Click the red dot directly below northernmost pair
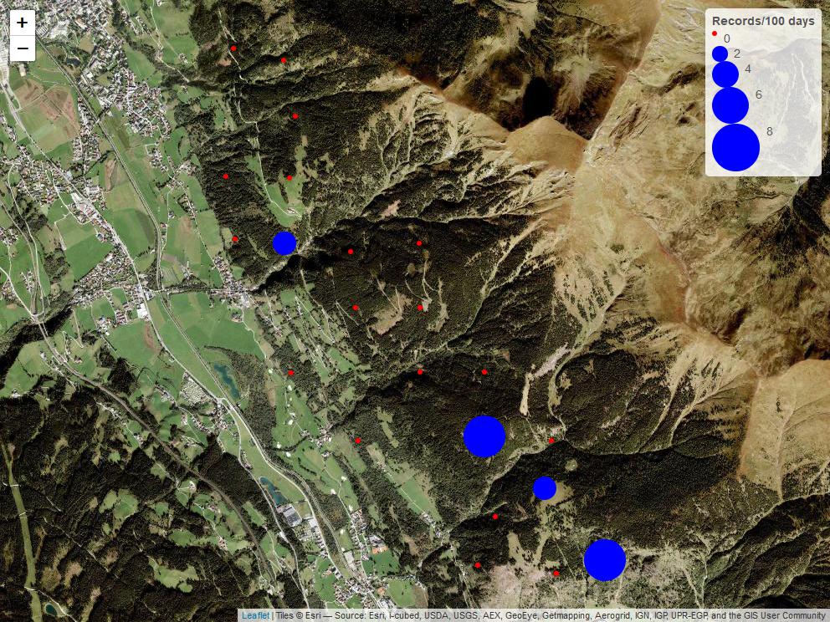This screenshot has height=622, width=830. pos(295,116)
